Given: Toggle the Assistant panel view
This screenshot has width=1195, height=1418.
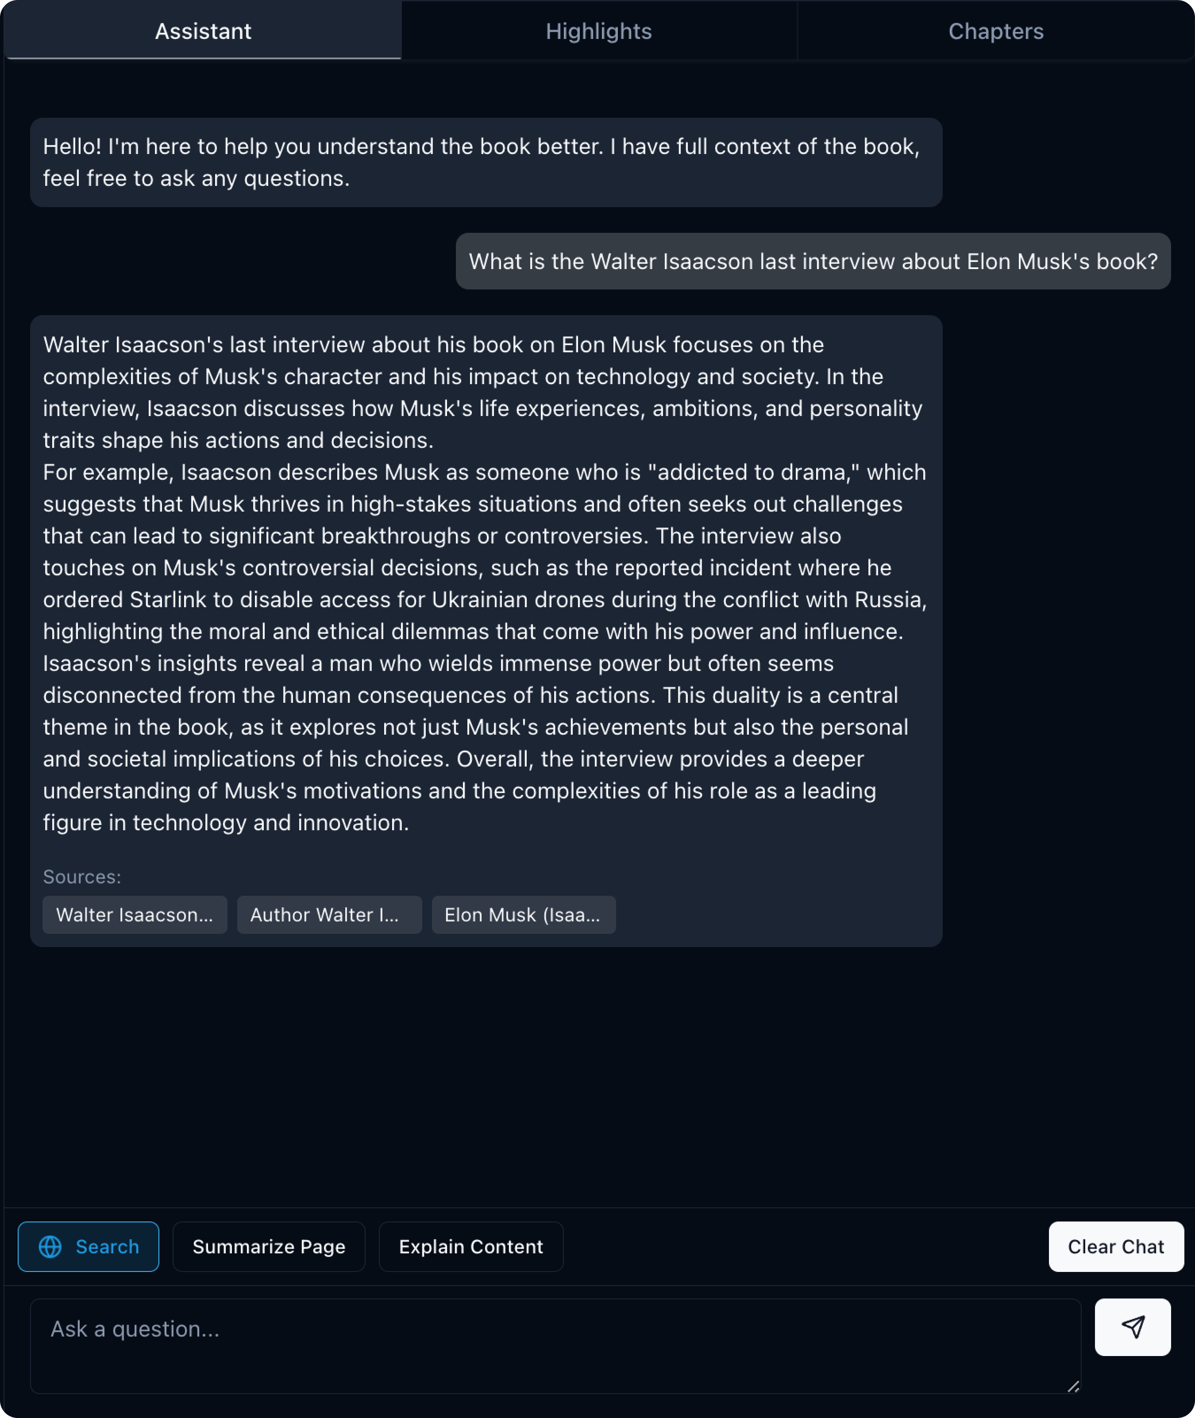Looking at the screenshot, I should tap(204, 31).
